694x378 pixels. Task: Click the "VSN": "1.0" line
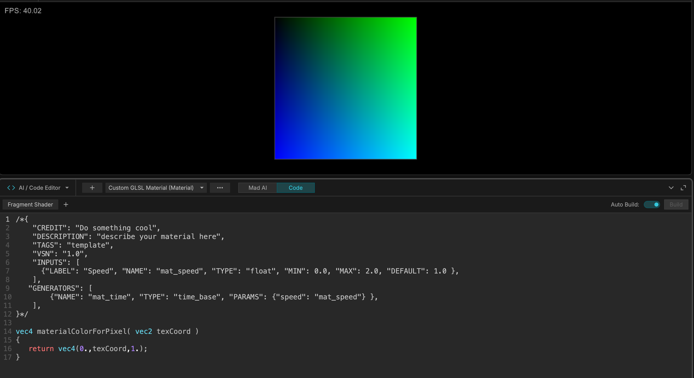point(60,254)
